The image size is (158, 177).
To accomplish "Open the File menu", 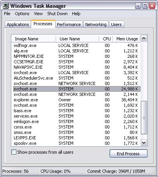I will point(7,14).
